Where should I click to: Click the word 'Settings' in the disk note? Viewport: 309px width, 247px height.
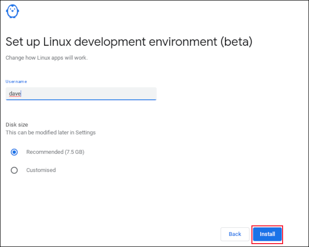[x=86, y=132]
